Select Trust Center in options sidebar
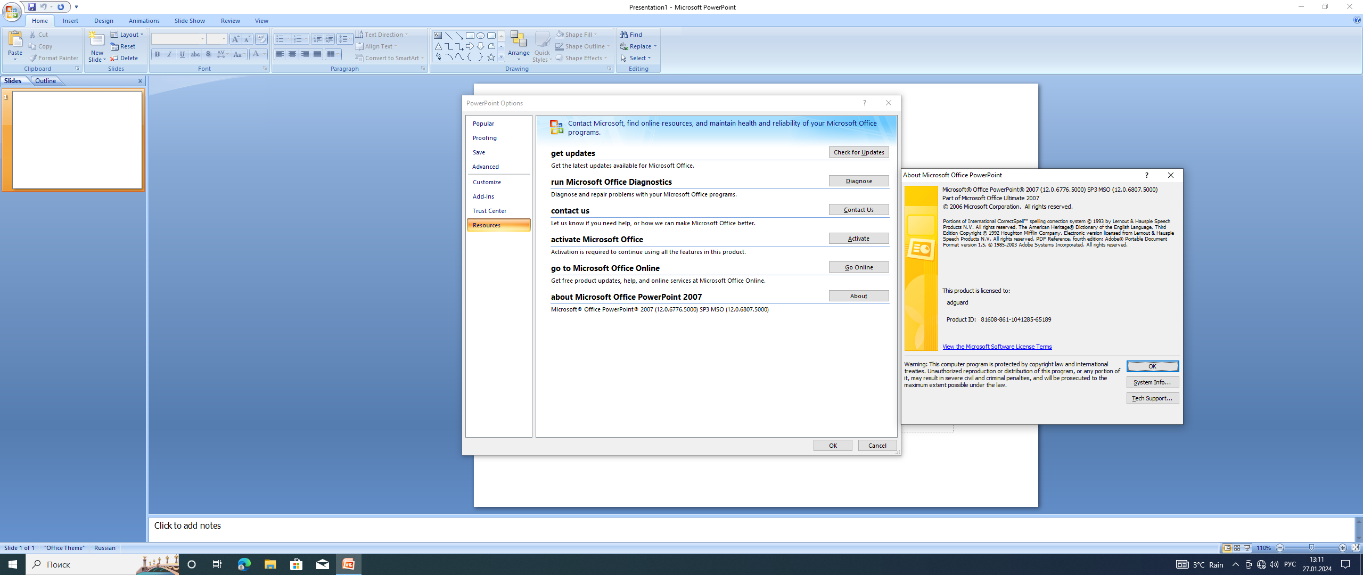The image size is (1363, 575). click(489, 211)
